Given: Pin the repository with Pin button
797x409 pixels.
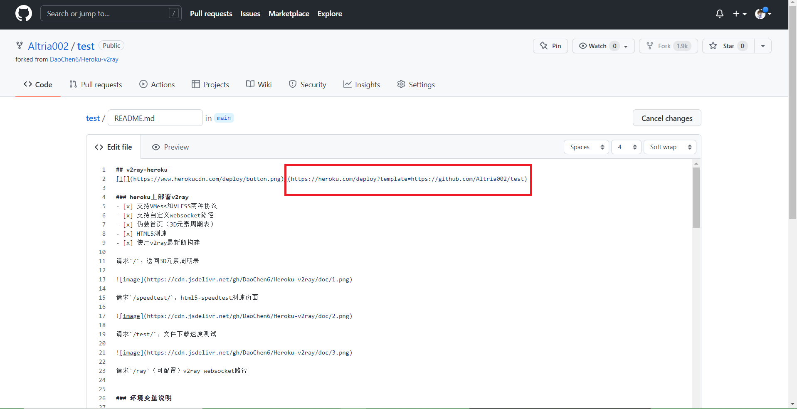Looking at the screenshot, I should coord(550,46).
